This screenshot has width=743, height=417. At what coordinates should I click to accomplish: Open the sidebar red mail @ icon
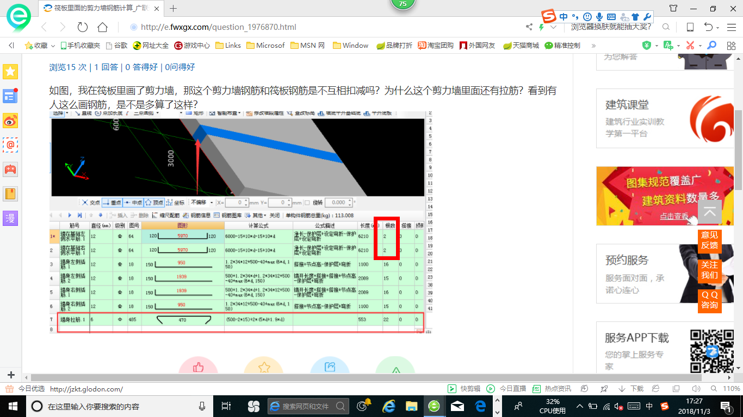(x=10, y=145)
